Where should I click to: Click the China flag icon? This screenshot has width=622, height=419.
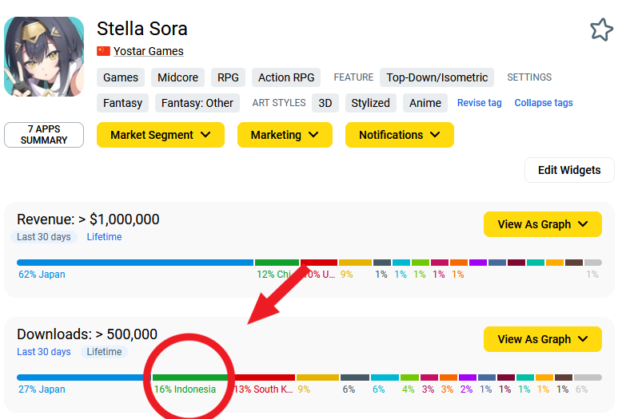[104, 51]
